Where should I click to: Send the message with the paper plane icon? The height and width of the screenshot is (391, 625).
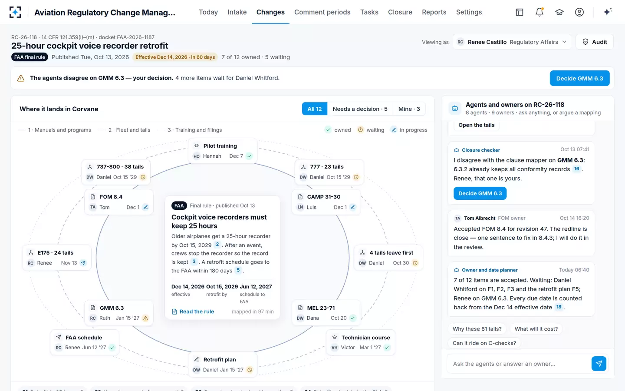coord(599,364)
